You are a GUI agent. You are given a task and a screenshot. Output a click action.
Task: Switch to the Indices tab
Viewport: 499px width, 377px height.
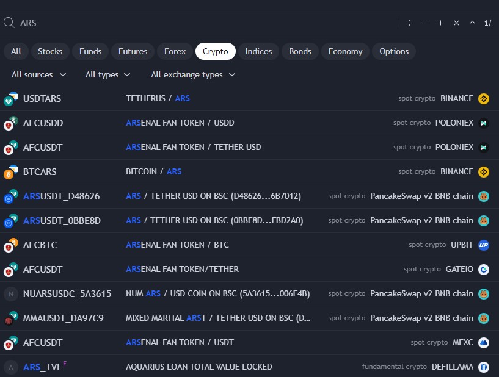pyautogui.click(x=258, y=51)
